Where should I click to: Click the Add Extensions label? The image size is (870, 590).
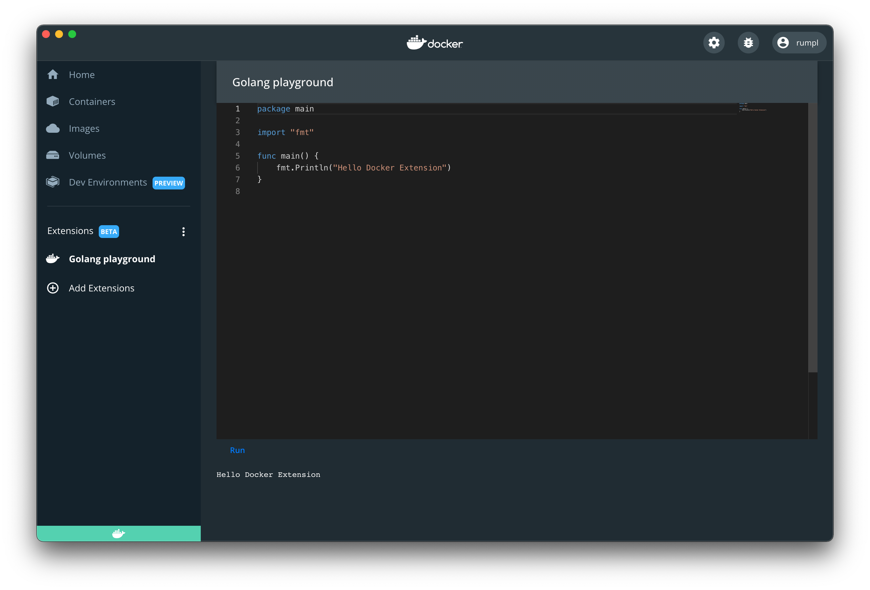coord(101,288)
